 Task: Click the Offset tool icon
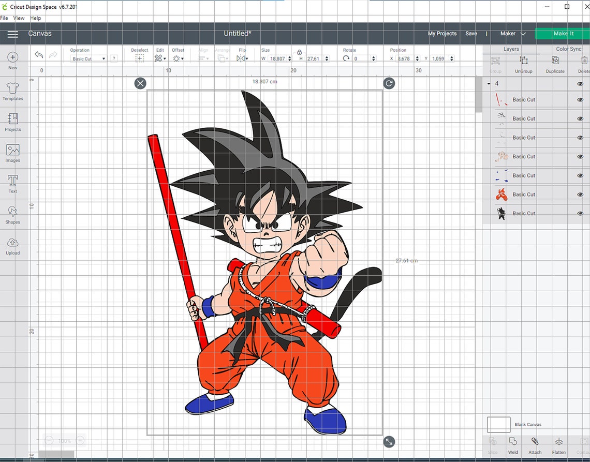tap(176, 58)
